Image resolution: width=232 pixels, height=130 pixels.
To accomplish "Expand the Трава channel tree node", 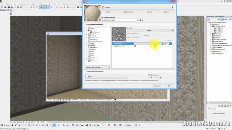I will [x=87, y=59].
